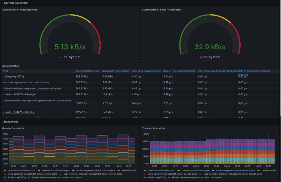This screenshot has width=281, height=182.
Task: Click the Transmit Bandwidth panel title
Action: [x=153, y=128]
